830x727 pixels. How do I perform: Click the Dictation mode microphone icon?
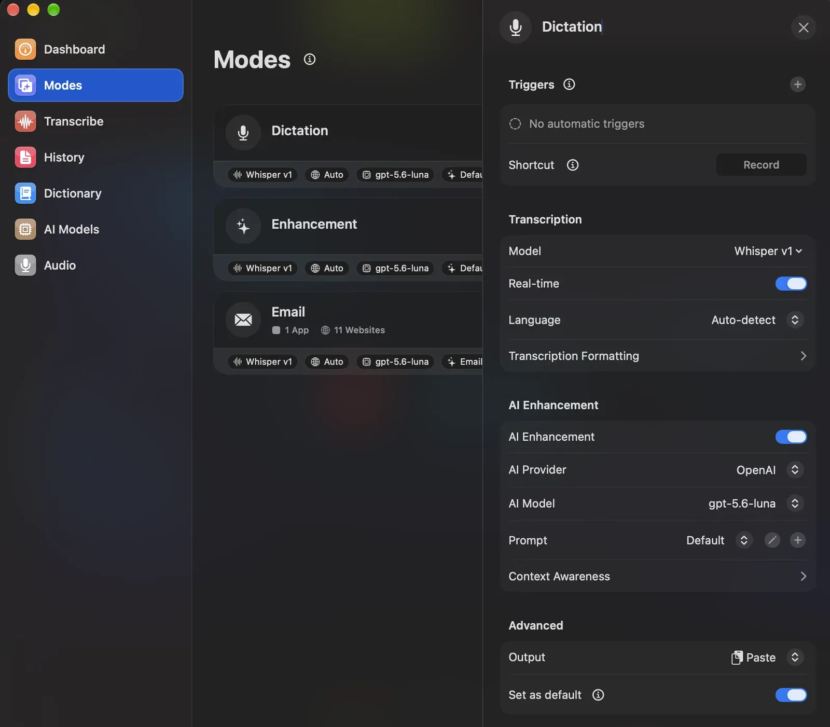point(243,132)
